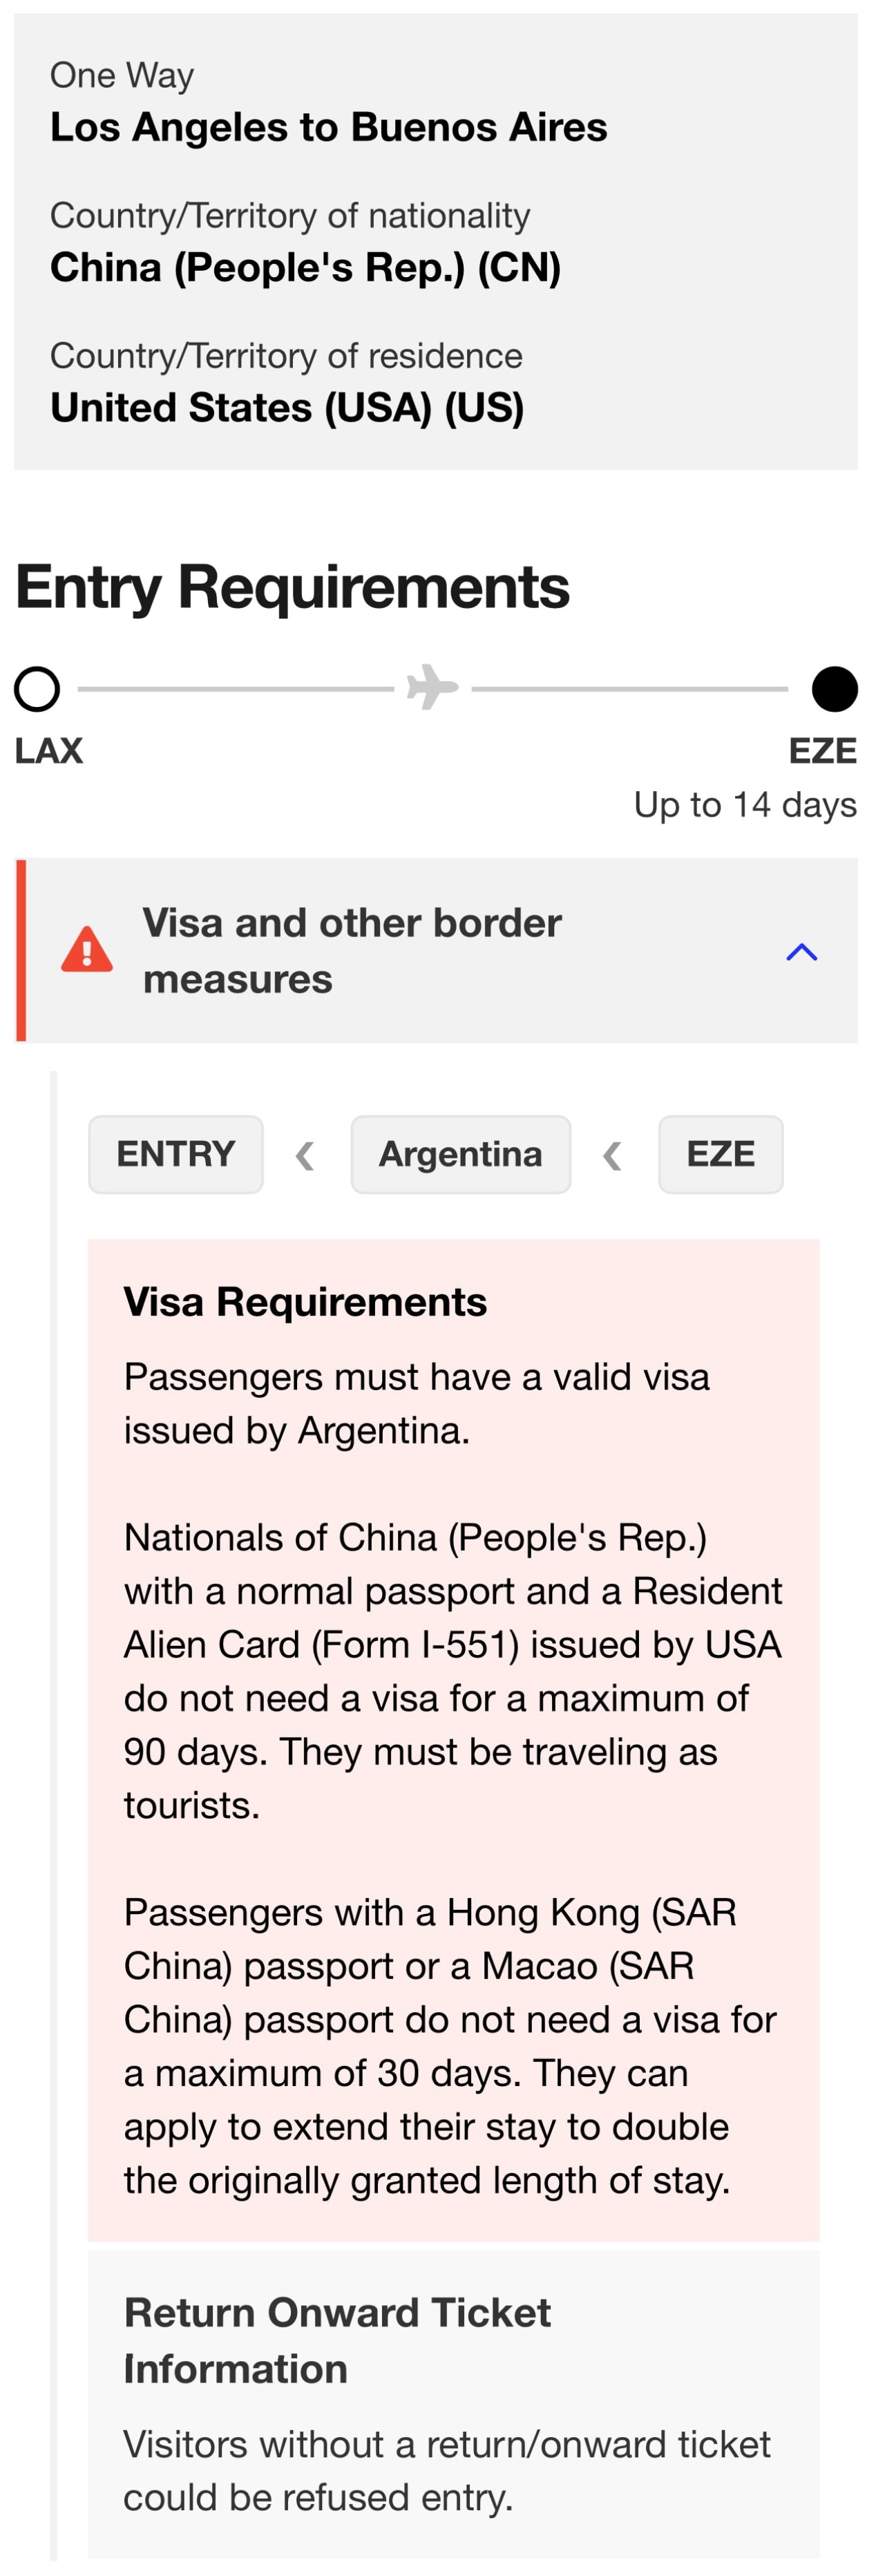876x2576 pixels.
Task: Select the hollow LAX origin circle marker
Action: coord(37,689)
